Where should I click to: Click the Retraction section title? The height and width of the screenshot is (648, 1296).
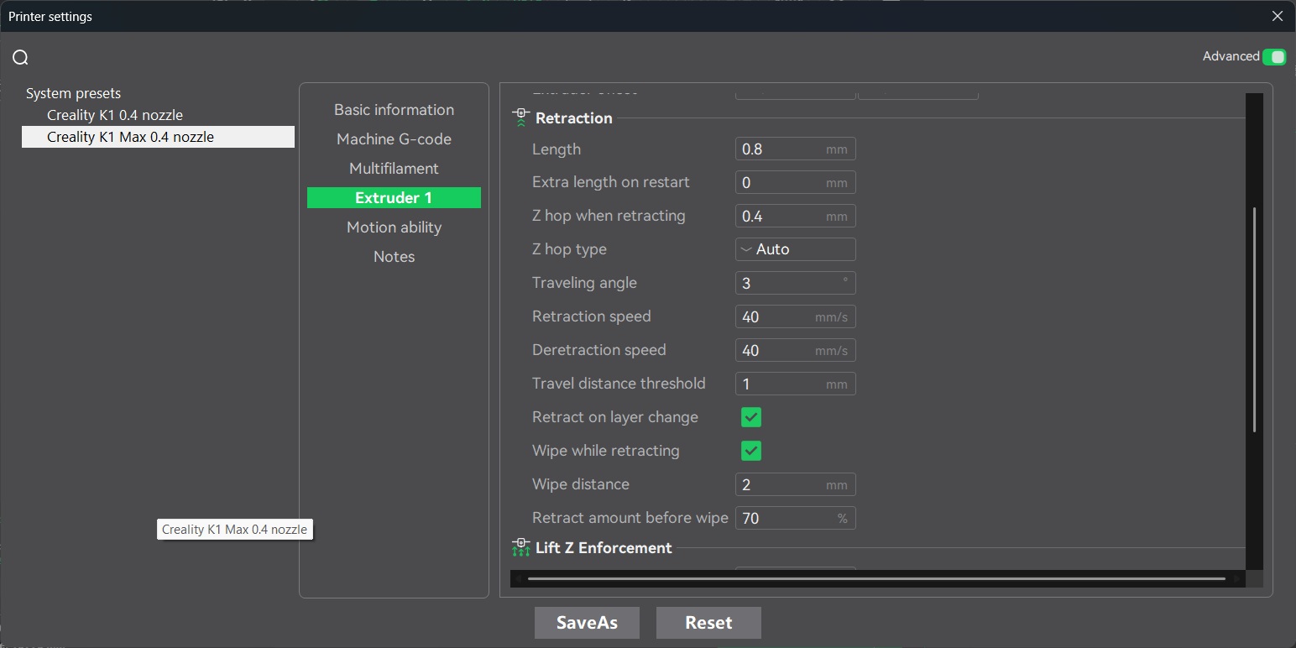(574, 118)
